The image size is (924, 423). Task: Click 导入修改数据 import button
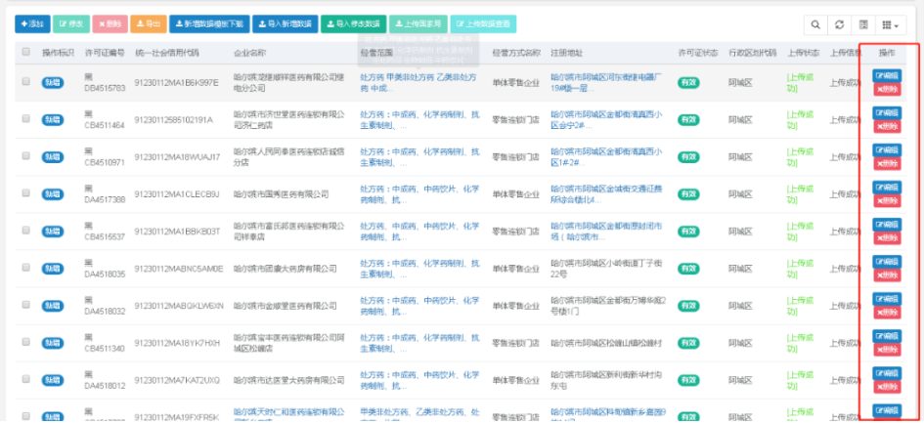pos(354,24)
